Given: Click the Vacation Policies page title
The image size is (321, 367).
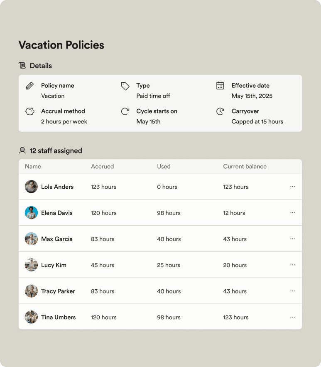Looking at the screenshot, I should 61,45.
